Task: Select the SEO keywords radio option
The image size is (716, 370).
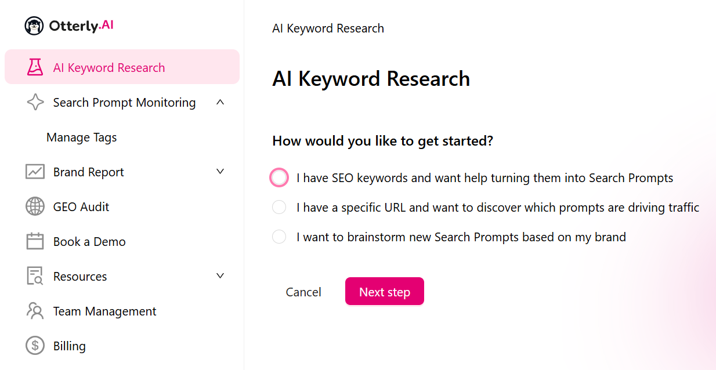Action: [279, 178]
